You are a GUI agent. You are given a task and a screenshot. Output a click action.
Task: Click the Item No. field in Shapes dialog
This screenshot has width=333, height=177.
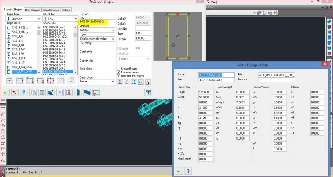click(143, 28)
